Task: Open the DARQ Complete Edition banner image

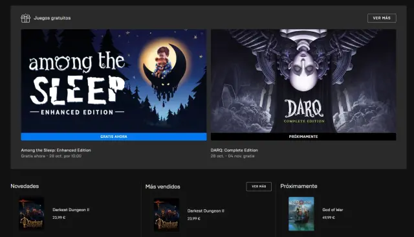Action: point(303,81)
